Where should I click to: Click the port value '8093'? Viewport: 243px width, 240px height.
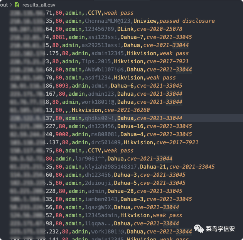pos(62,86)
